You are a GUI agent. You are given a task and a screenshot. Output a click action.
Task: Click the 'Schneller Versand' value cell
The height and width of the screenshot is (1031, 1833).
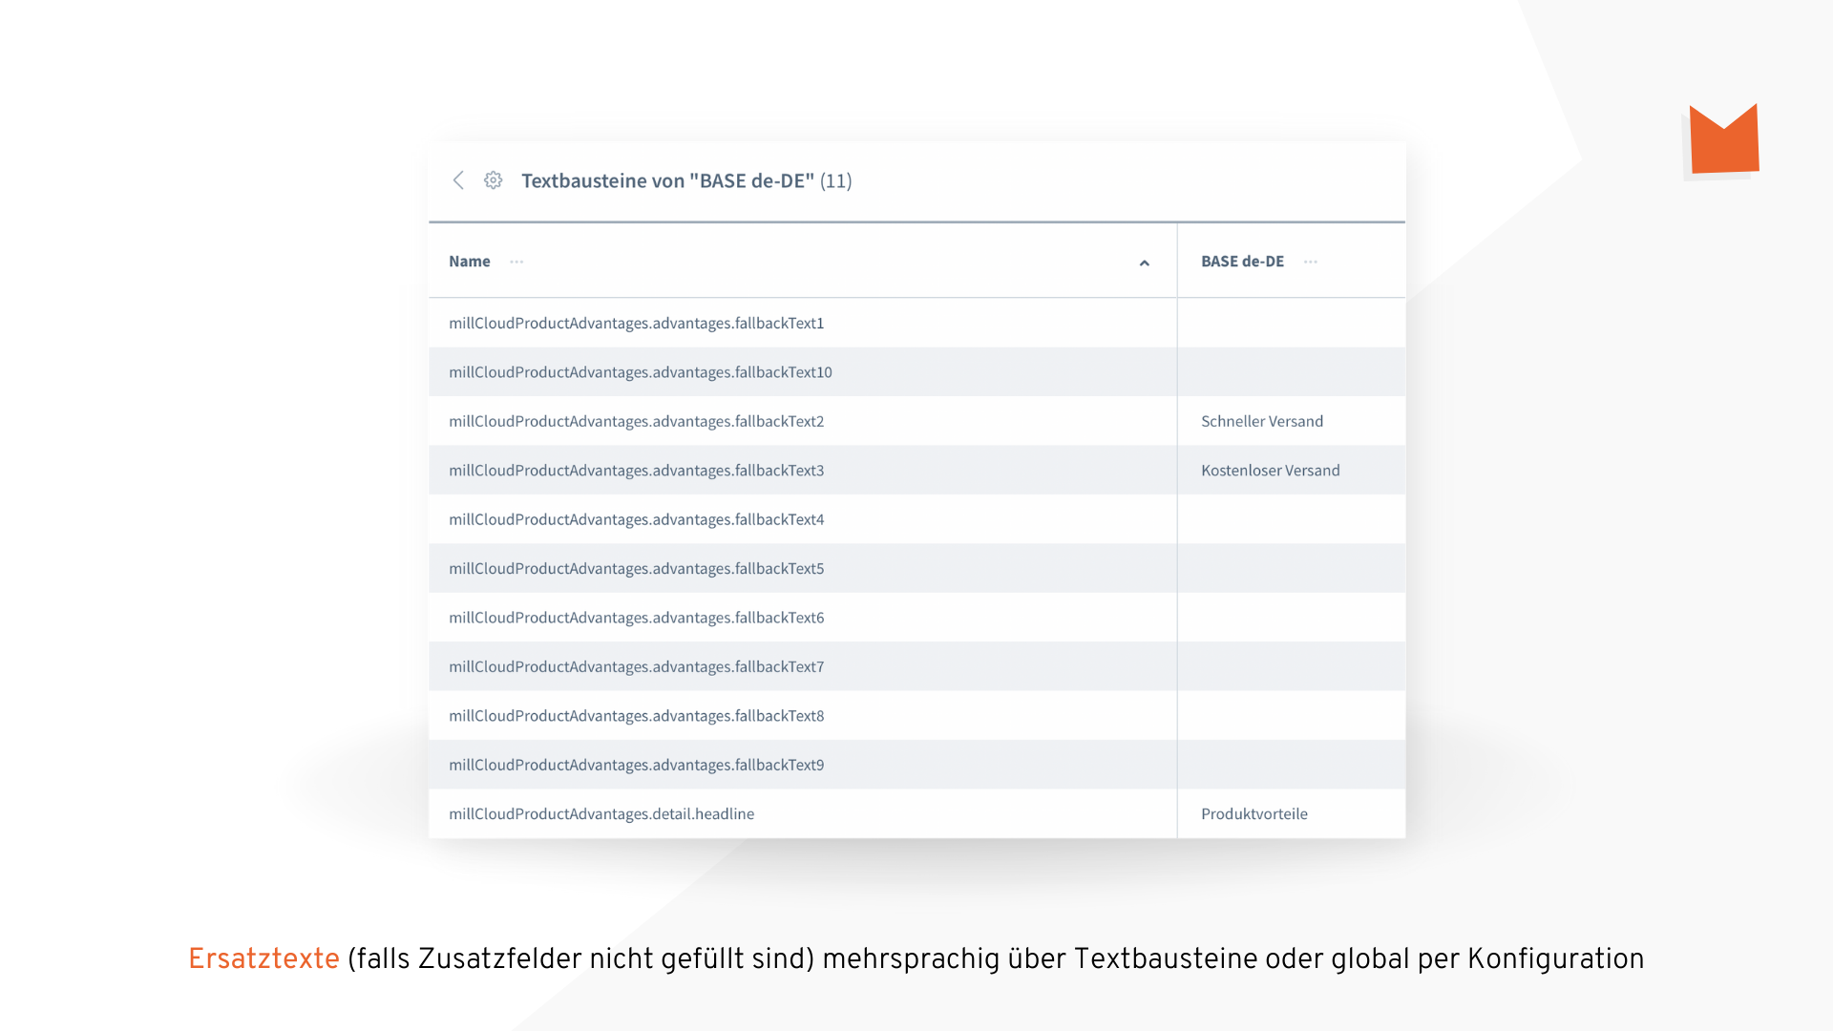(x=1291, y=421)
